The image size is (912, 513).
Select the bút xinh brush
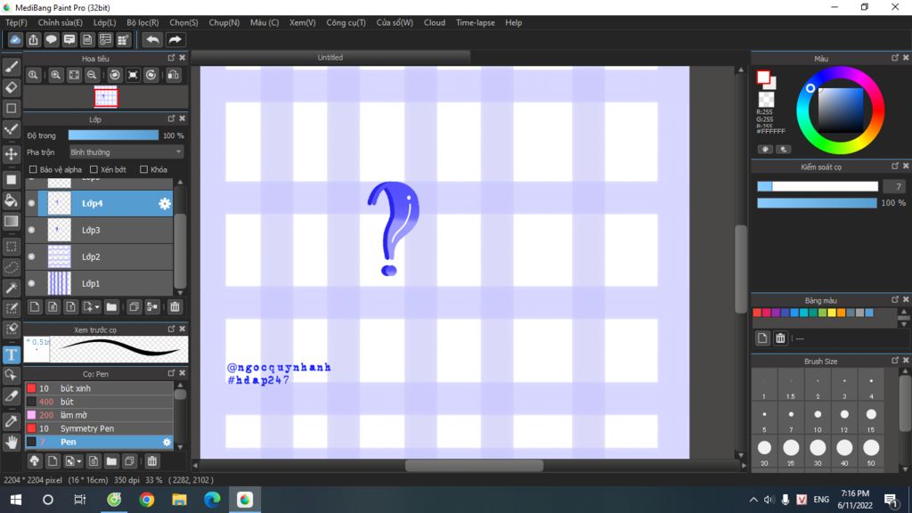coord(99,388)
